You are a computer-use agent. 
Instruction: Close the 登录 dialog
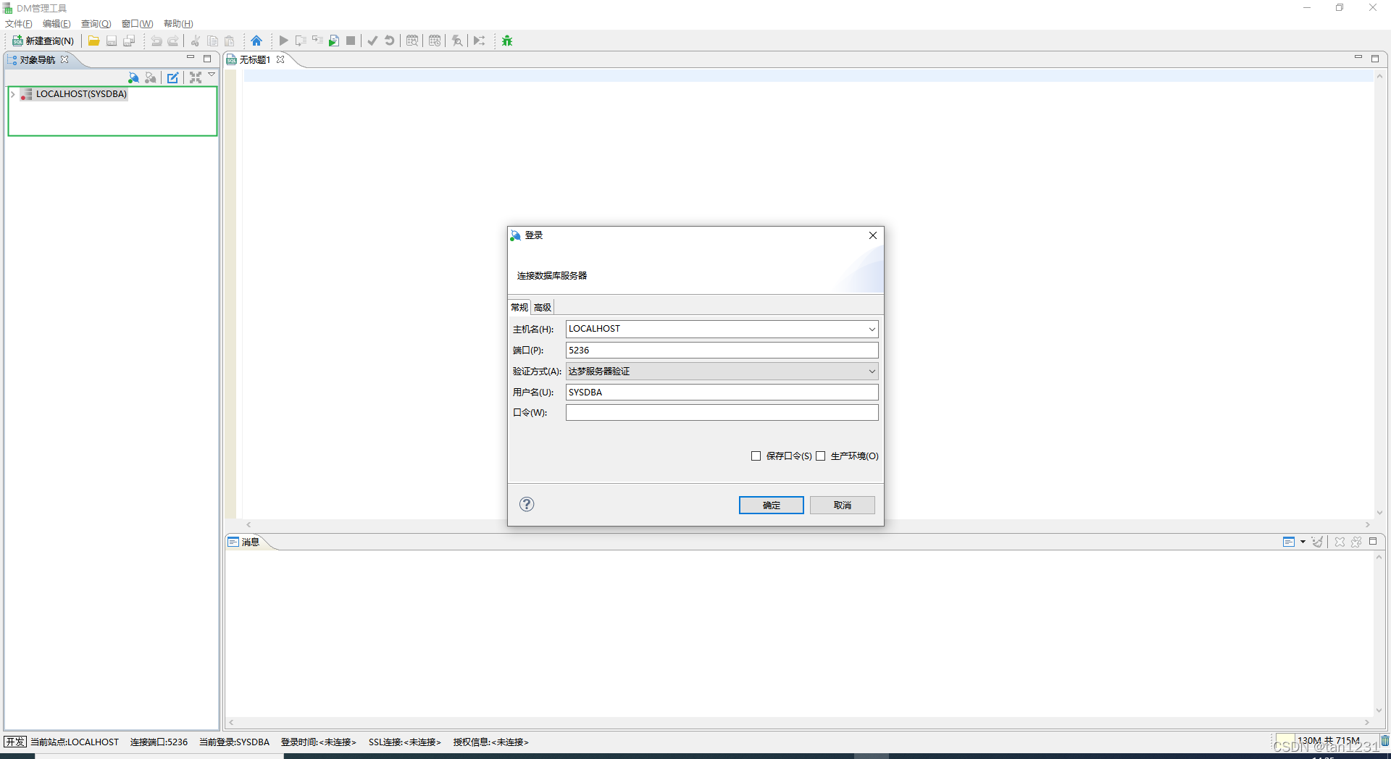[x=872, y=235]
